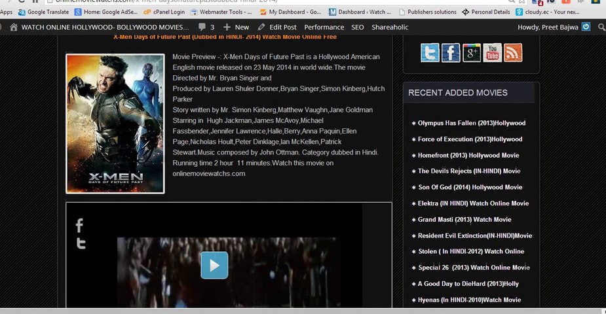Click the RECENT ADDED MOVIES heading
Viewport: 606px width, 314px height.
coord(458,93)
